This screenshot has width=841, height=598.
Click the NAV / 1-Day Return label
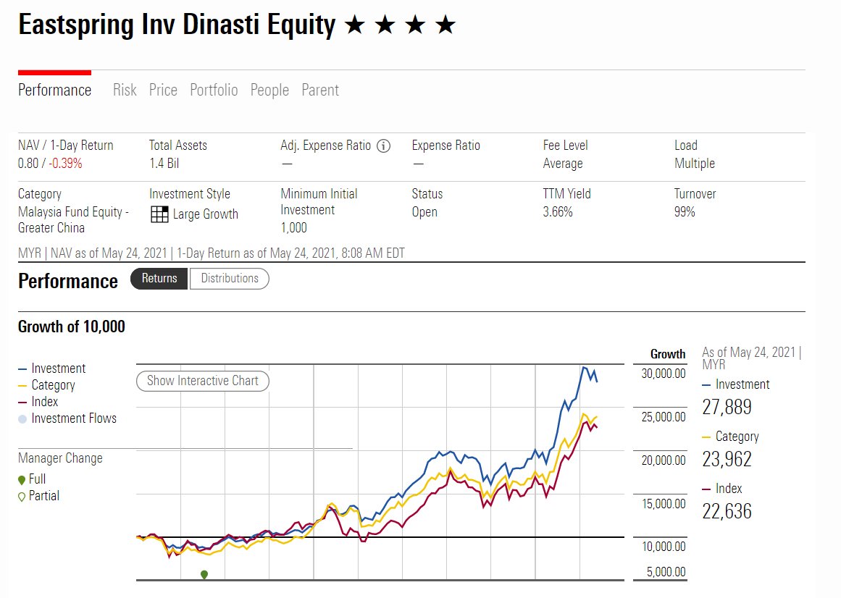pyautogui.click(x=65, y=146)
